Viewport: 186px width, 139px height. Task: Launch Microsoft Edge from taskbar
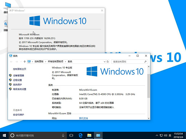pos(81,136)
